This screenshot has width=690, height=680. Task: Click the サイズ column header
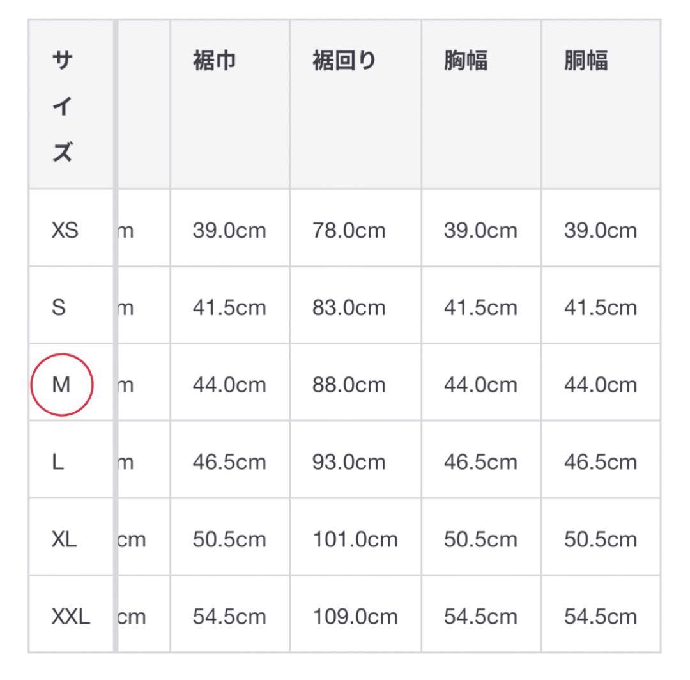click(x=63, y=106)
